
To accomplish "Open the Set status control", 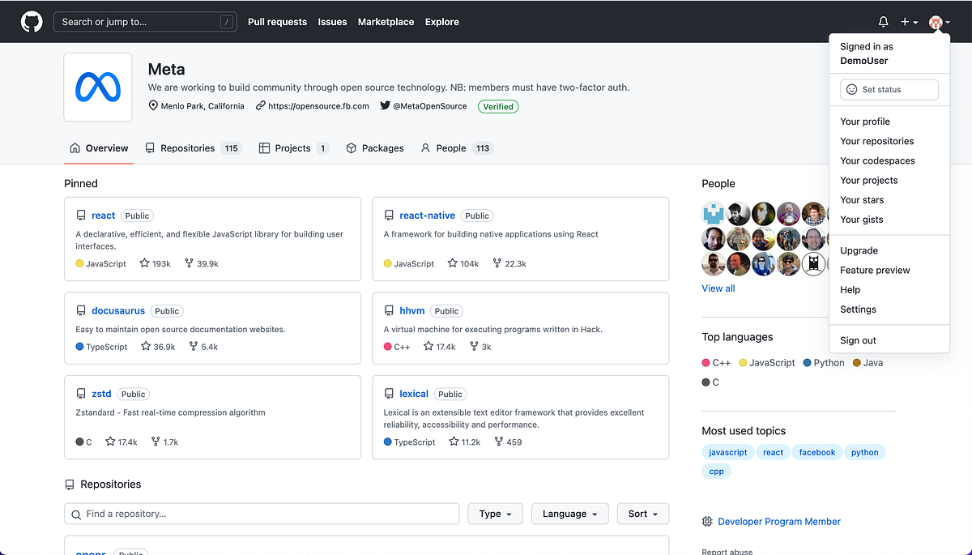I will [889, 89].
